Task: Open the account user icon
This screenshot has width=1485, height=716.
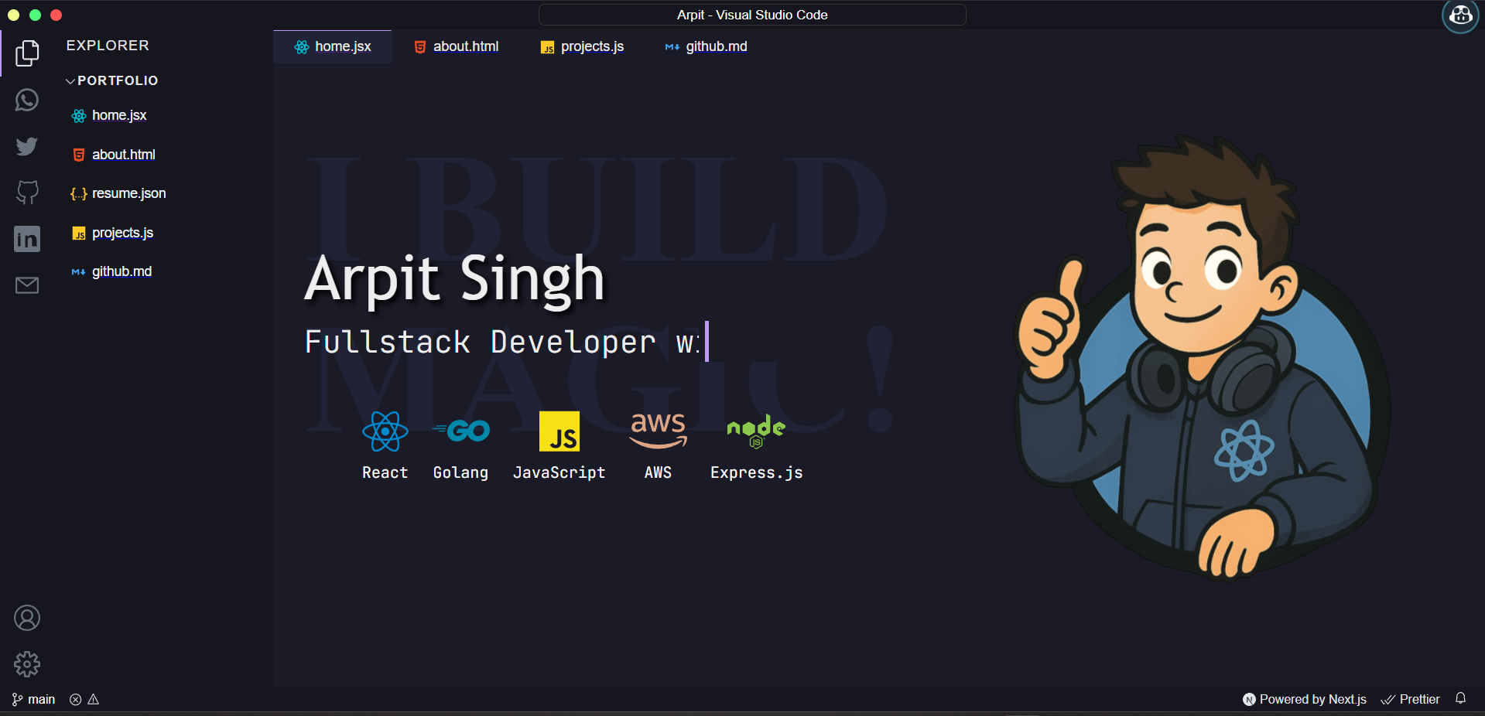Action: tap(27, 618)
